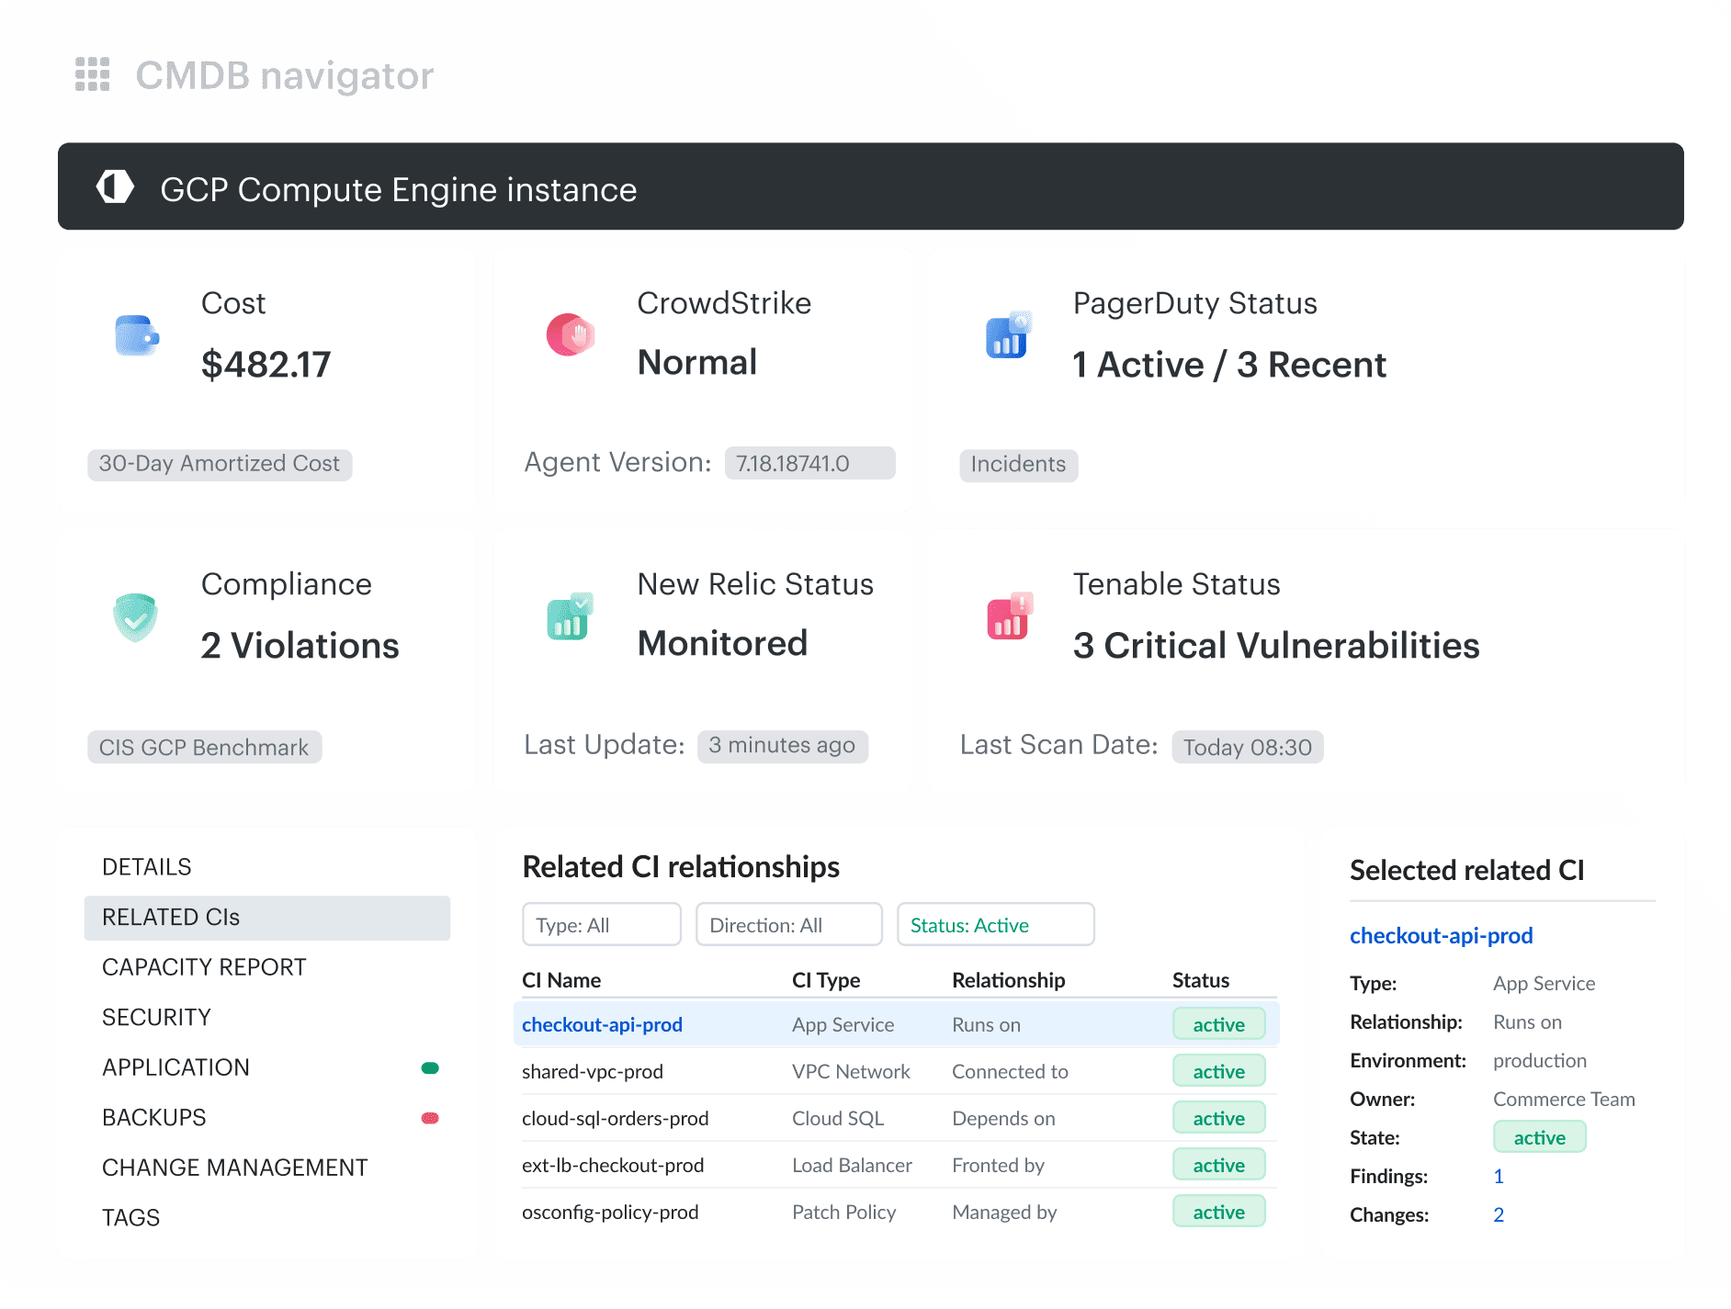Click the Tenable Status alert icon

[x=1009, y=616]
